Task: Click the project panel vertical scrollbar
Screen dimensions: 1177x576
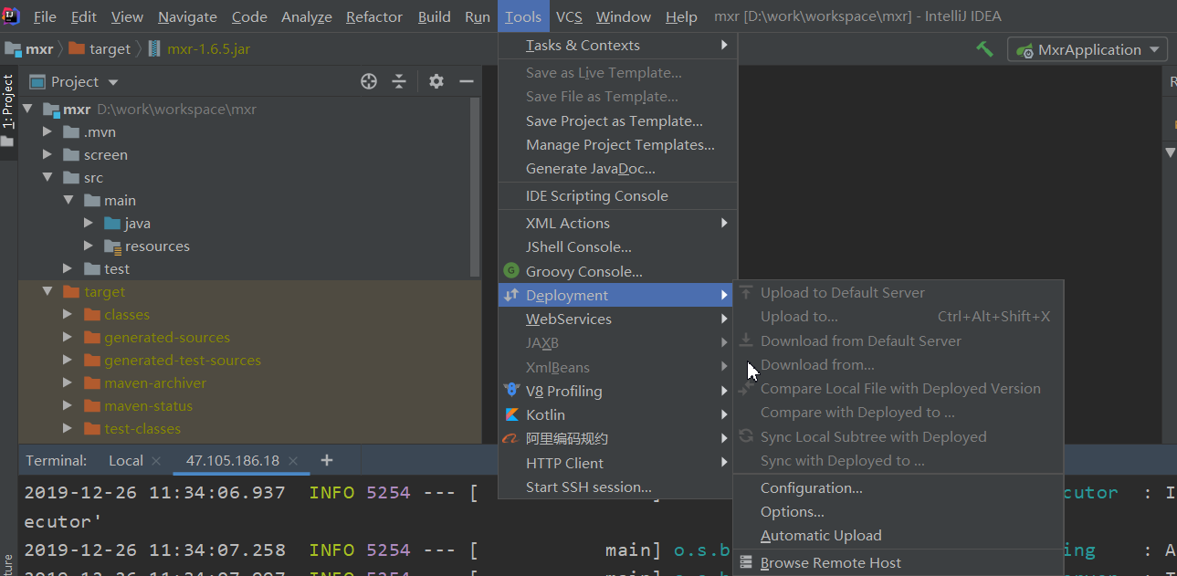Action: (x=475, y=186)
